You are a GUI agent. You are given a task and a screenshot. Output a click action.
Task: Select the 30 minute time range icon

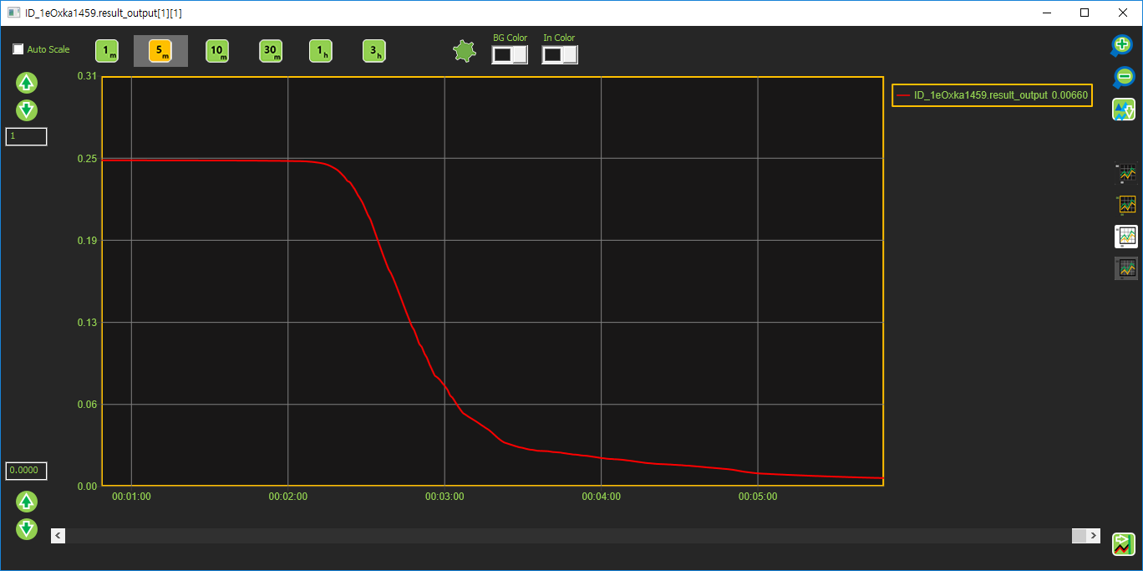pyautogui.click(x=271, y=51)
